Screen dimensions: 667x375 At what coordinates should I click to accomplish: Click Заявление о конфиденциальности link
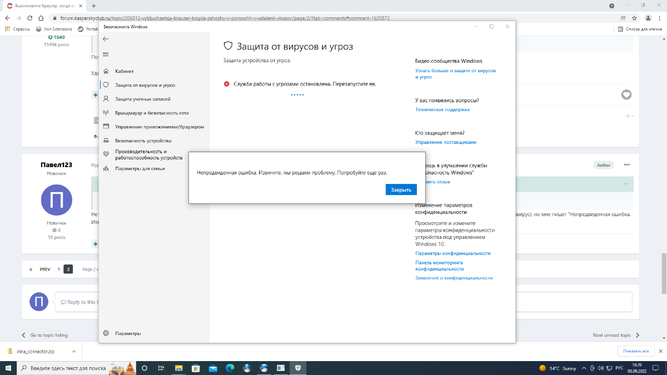click(454, 278)
